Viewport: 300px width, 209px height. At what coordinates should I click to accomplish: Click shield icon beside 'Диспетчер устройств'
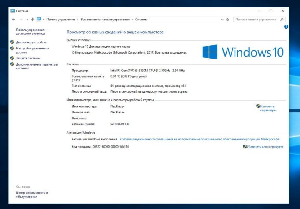[12, 42]
